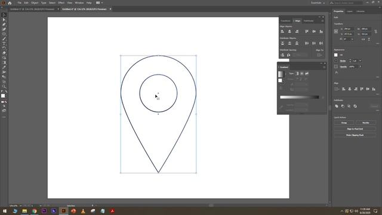This screenshot has width=382, height=215.
Task: Open the File menu
Action: [x=19, y=2]
